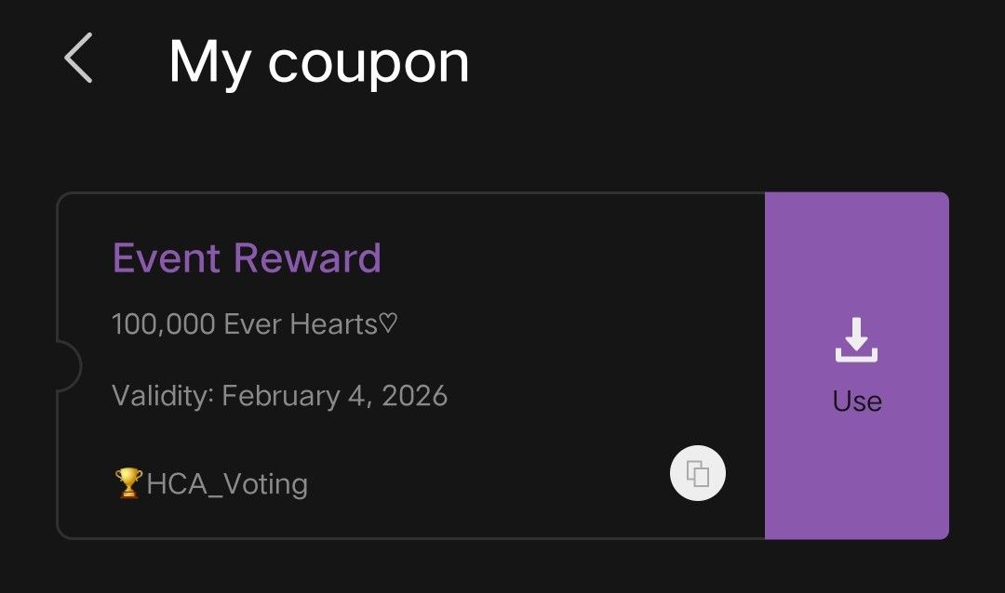Click the My coupon page heading

[318, 61]
